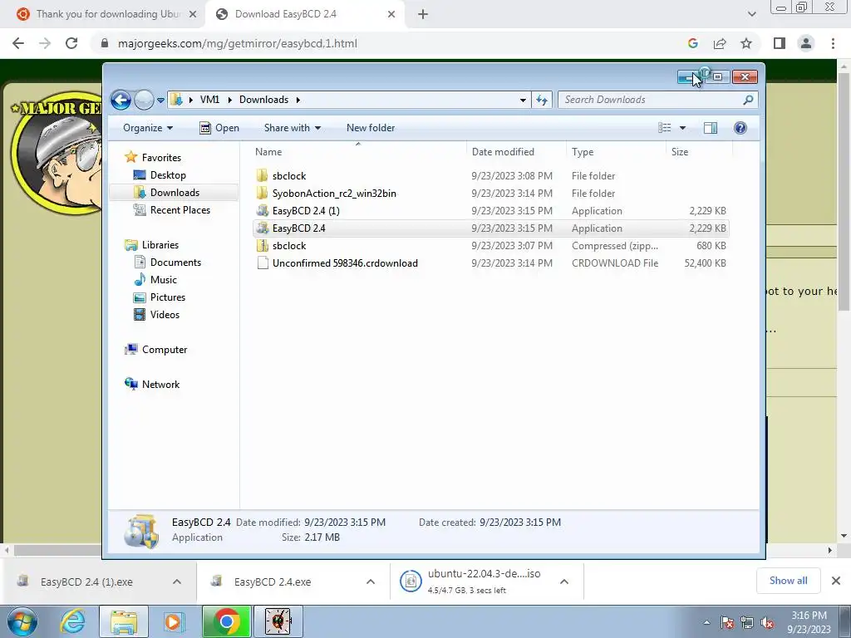Close the Download EasyBCD 2.4 tab
Screen dimensions: 851x638
(x=391, y=15)
